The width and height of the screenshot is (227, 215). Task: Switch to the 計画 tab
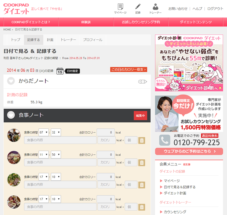(x=50, y=40)
